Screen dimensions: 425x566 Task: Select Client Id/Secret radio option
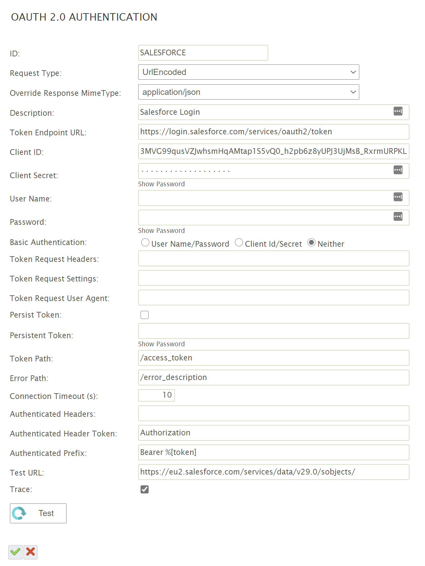239,243
